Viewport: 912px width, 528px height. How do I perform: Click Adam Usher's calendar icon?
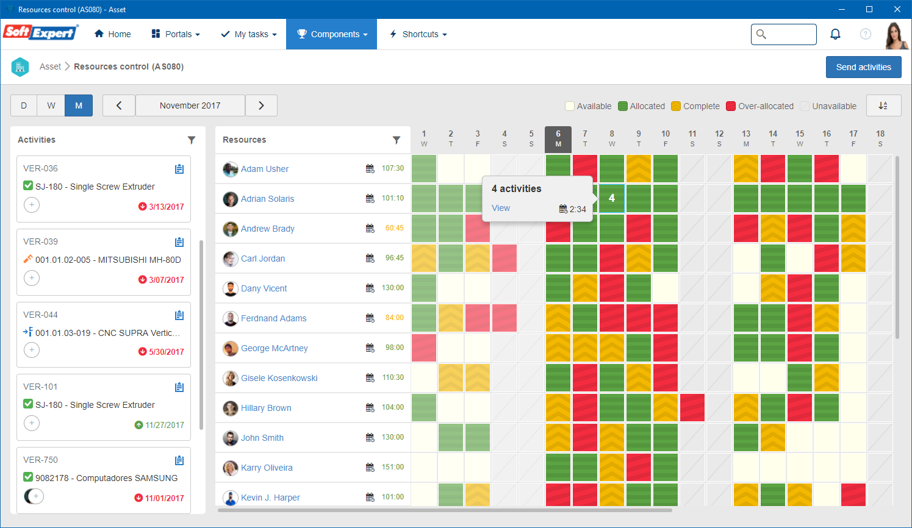click(370, 169)
